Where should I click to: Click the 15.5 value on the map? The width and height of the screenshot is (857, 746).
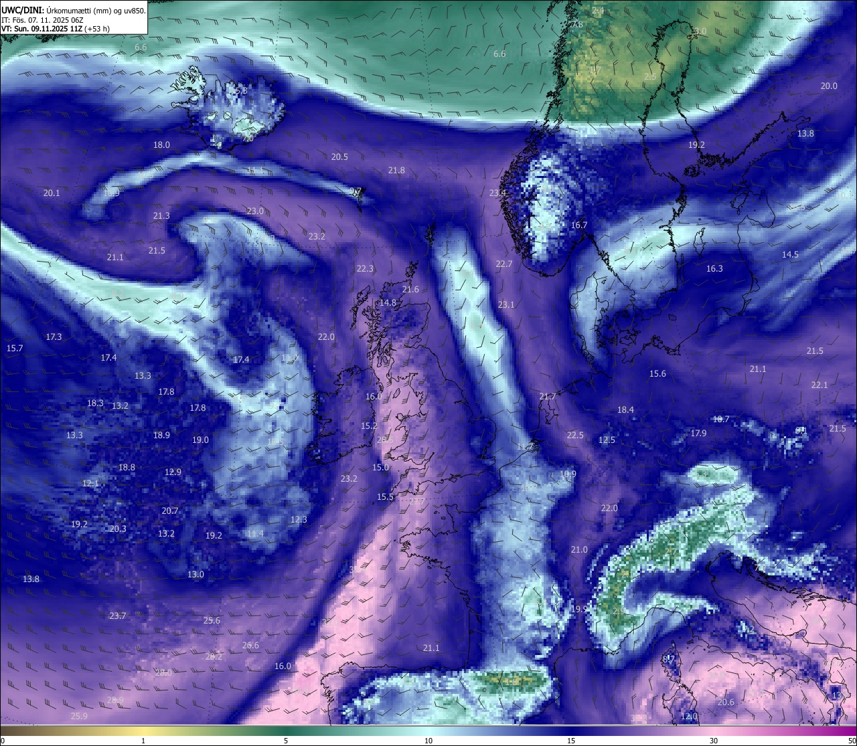385,496
